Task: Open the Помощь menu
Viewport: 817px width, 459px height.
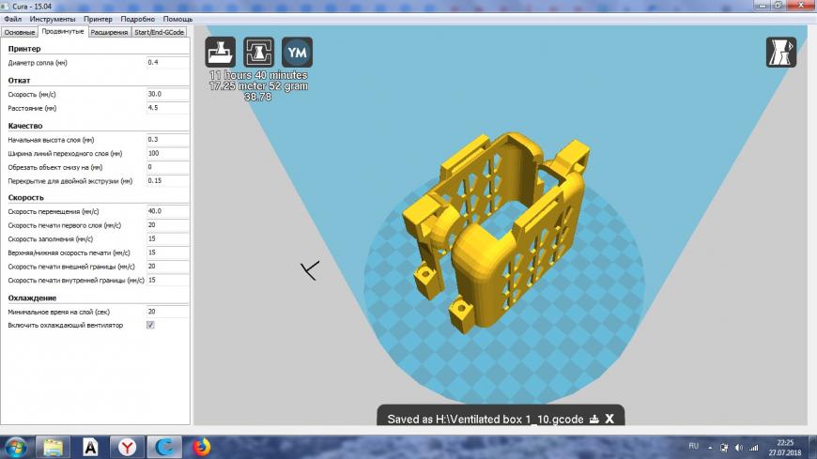Action: click(x=177, y=19)
